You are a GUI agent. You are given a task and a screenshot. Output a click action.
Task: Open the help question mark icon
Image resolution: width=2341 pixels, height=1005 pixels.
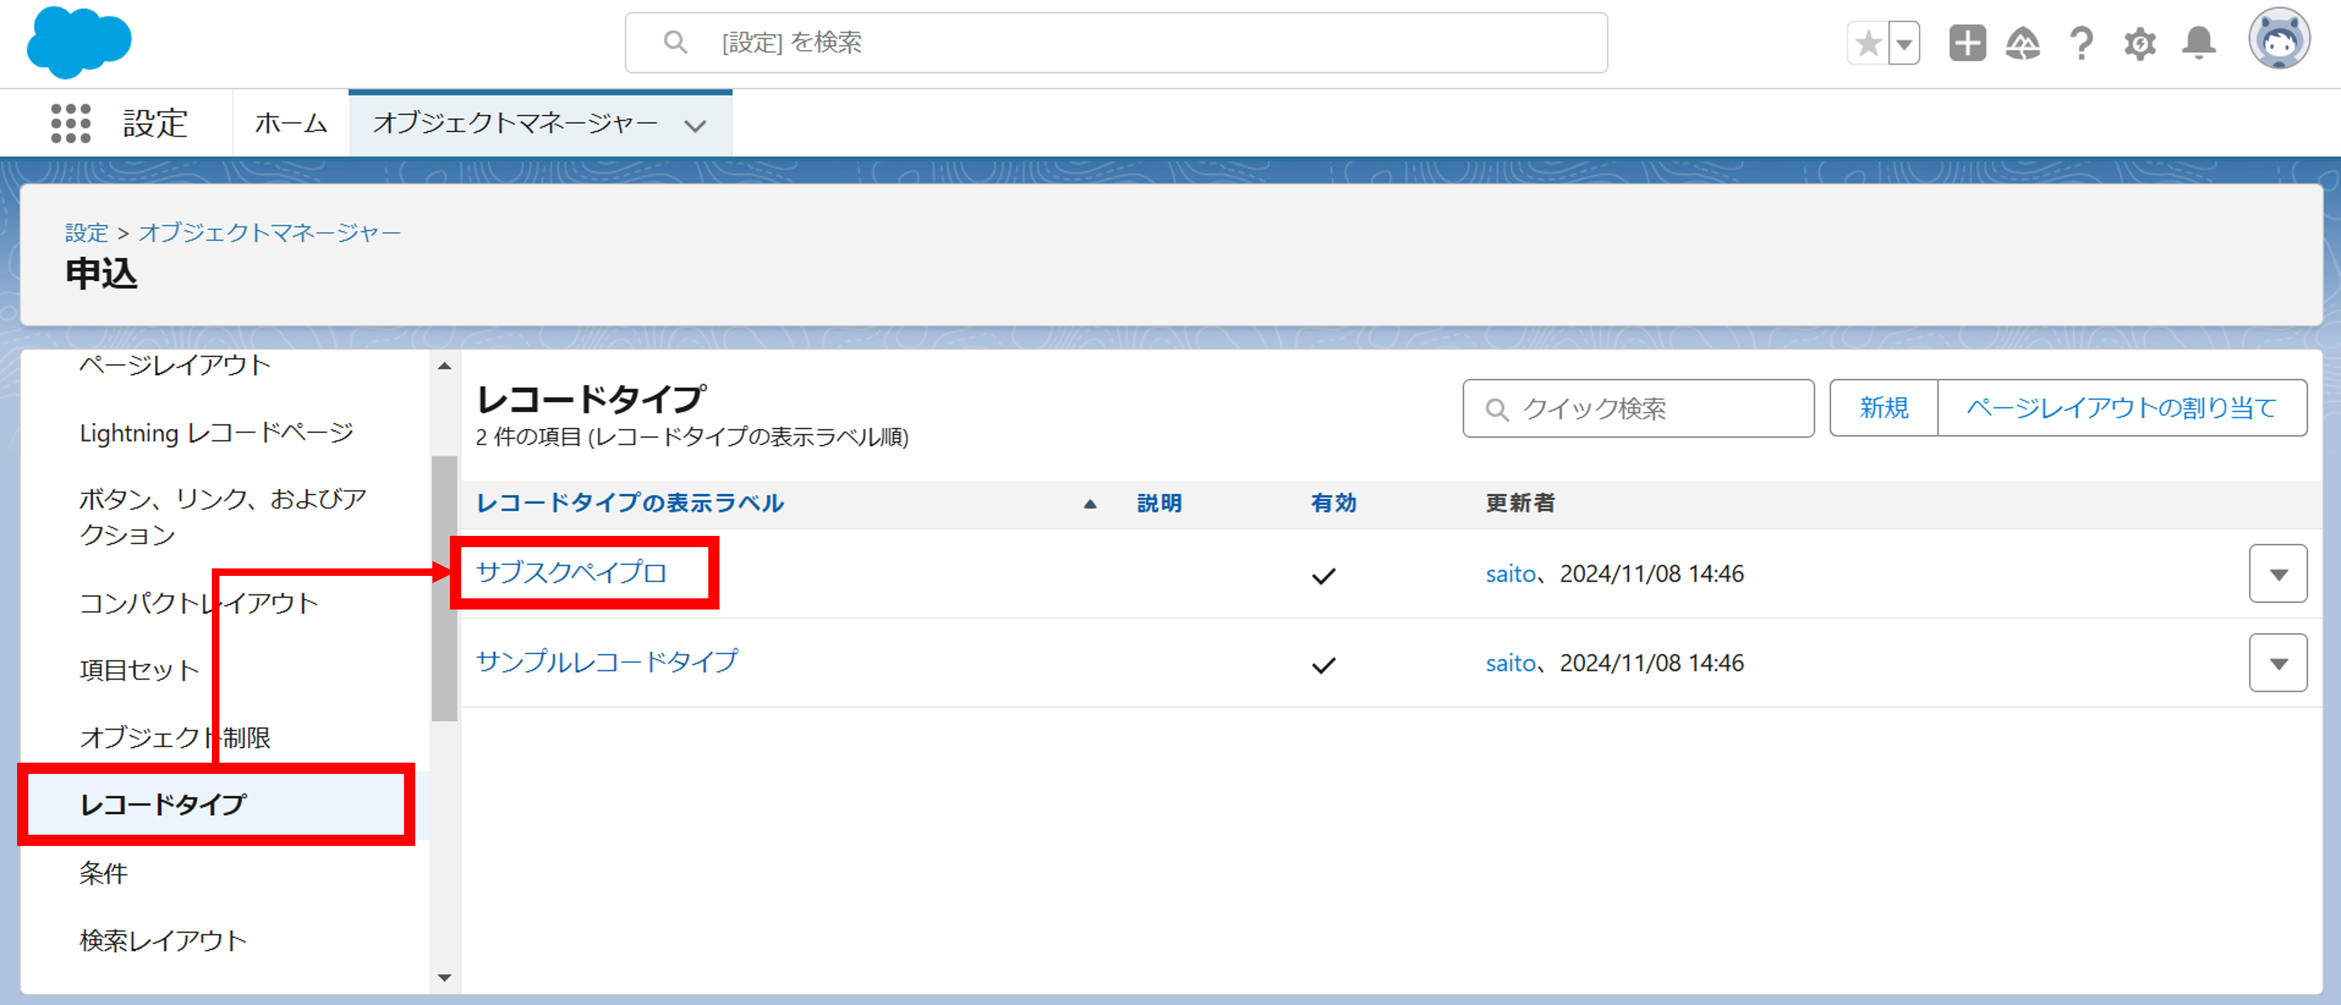tap(2081, 43)
